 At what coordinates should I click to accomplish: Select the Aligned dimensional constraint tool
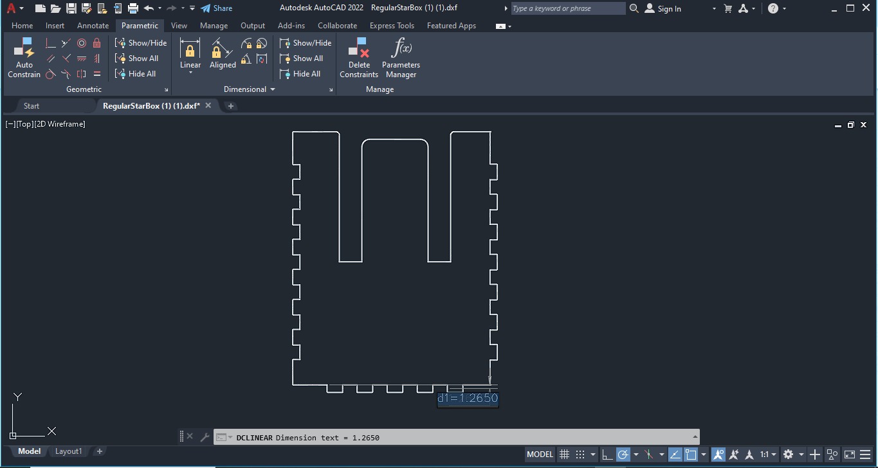tap(223, 53)
